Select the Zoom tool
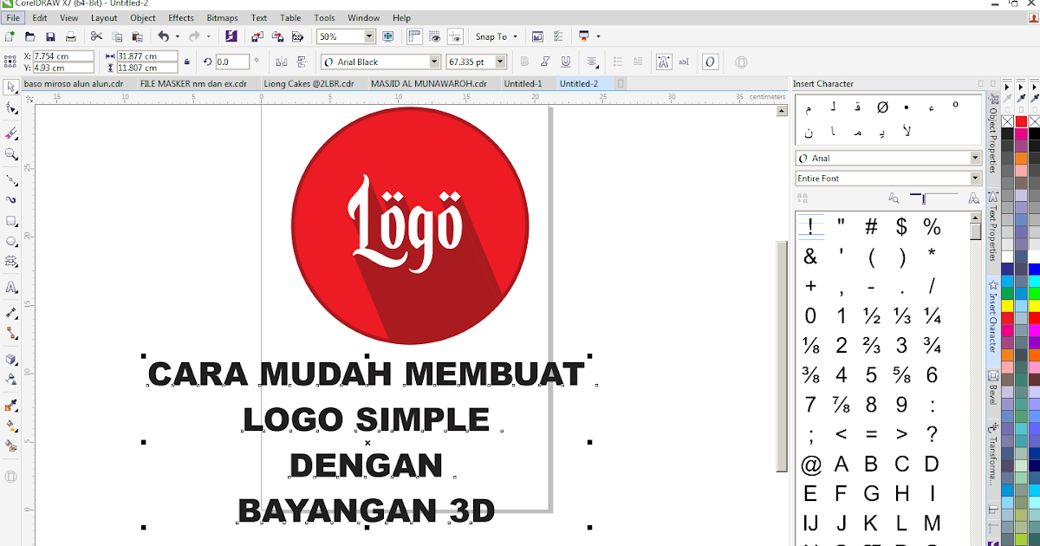 pyautogui.click(x=11, y=154)
